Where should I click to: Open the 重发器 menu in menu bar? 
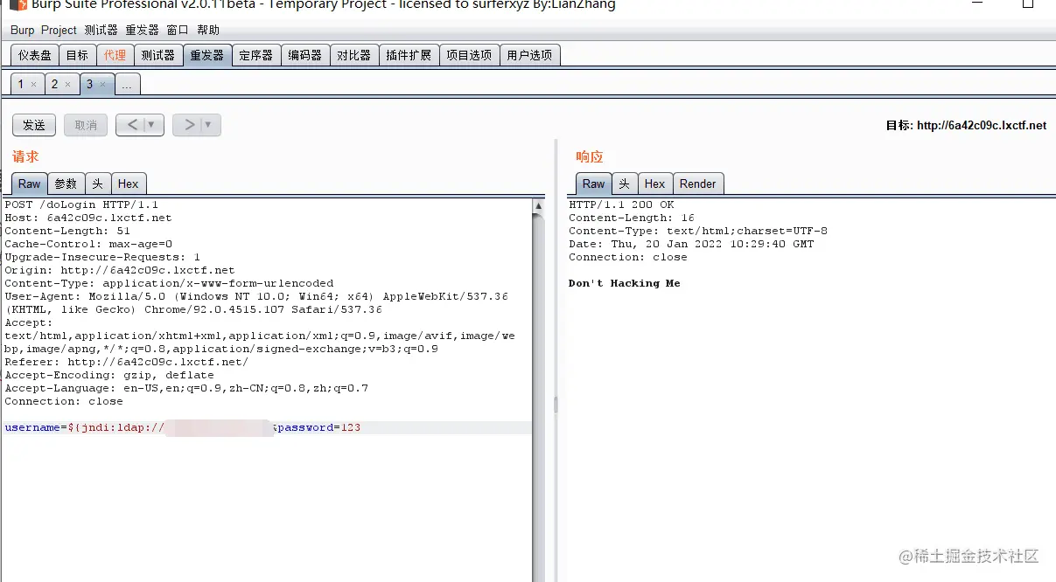(142, 30)
